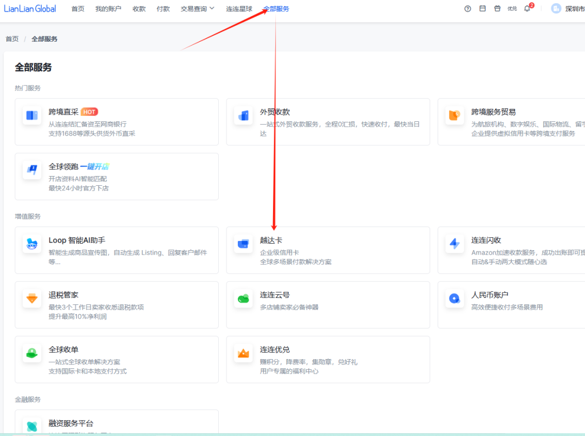Click text 提升最高10%净利润

tap(77, 316)
